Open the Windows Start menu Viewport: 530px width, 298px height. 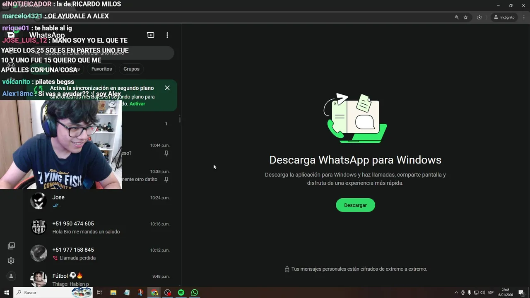[x=7, y=293]
